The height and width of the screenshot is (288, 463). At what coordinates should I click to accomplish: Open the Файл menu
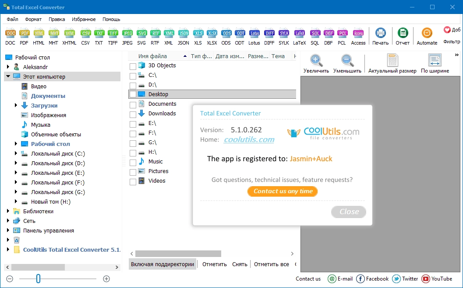click(x=12, y=19)
